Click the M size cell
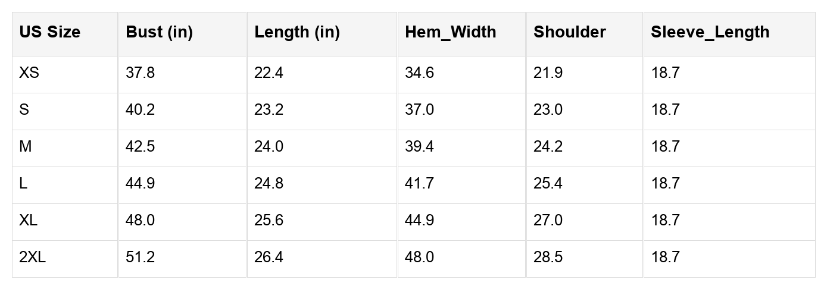 [x=25, y=147]
